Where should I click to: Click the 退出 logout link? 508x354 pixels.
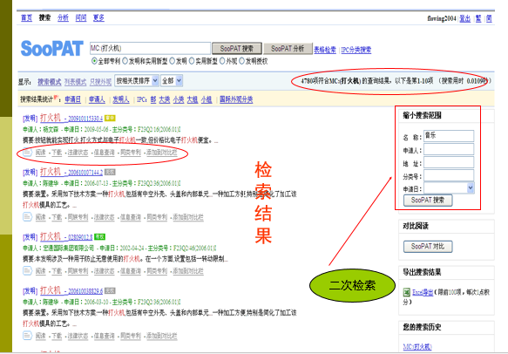tap(465, 19)
